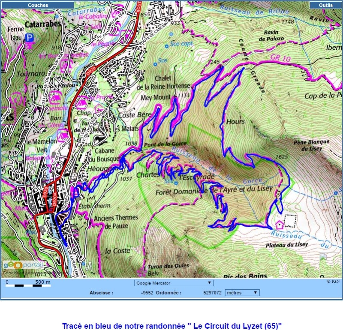Click the 'Pont de la Gorce' label
Image resolution: width=343 pixels, height=330 pixels.
point(165,144)
